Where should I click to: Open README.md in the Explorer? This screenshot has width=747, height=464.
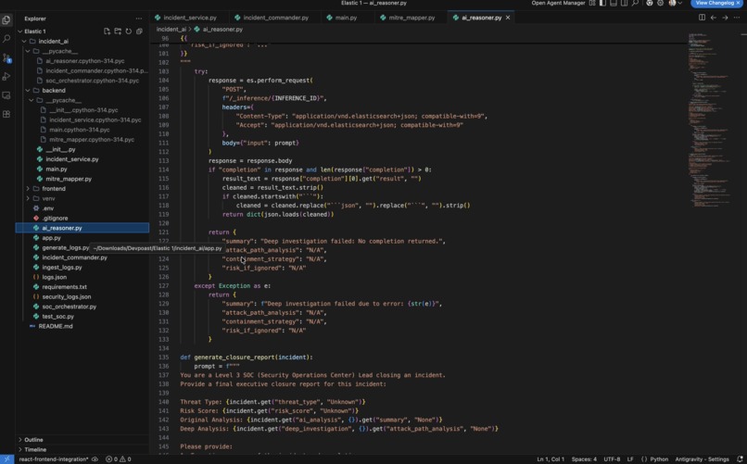(82, 326)
